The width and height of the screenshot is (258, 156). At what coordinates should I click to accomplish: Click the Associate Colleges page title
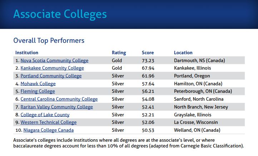pos(60,14)
